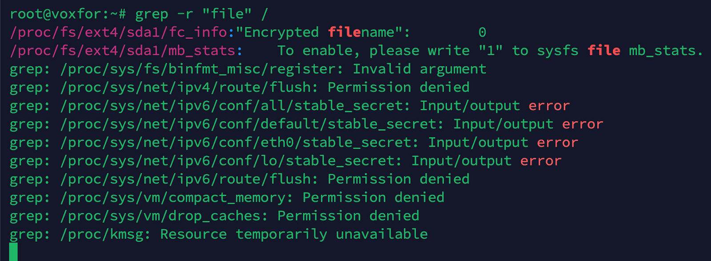The height and width of the screenshot is (261, 711).
Task: Click the /proc/sys/vm/drop_caches path
Action: tap(163, 216)
